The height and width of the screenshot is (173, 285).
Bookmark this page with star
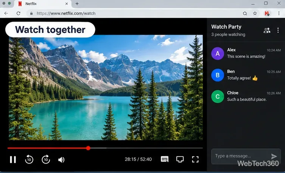pyautogui.click(x=255, y=13)
